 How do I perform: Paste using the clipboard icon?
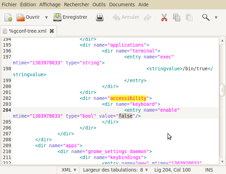(189, 17)
